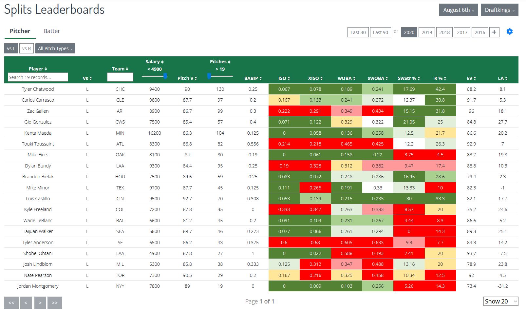Go to next page arrow
Viewport: 526px width, 312px height.
pyautogui.click(x=40, y=302)
